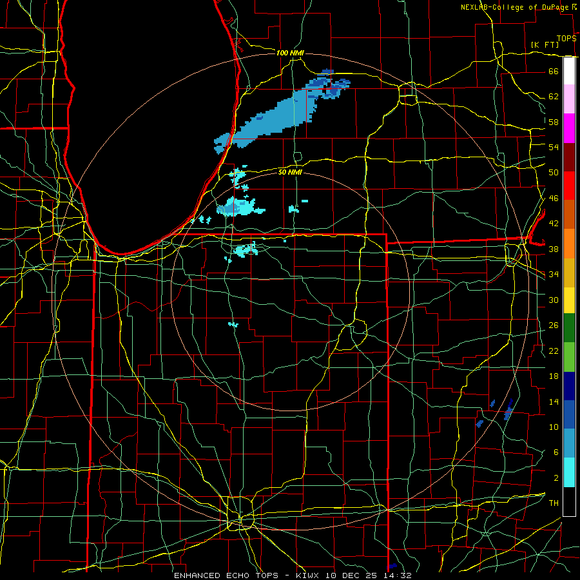580x580 pixels.
Task: Click the TH label at legend bottom
Action: click(554, 503)
